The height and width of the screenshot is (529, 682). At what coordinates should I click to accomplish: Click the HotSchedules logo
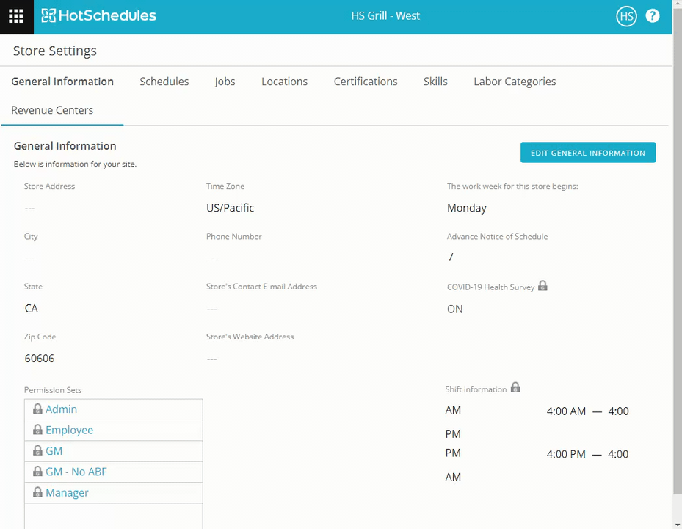(98, 16)
